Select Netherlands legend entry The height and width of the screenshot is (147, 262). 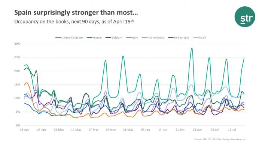[x=153, y=38]
